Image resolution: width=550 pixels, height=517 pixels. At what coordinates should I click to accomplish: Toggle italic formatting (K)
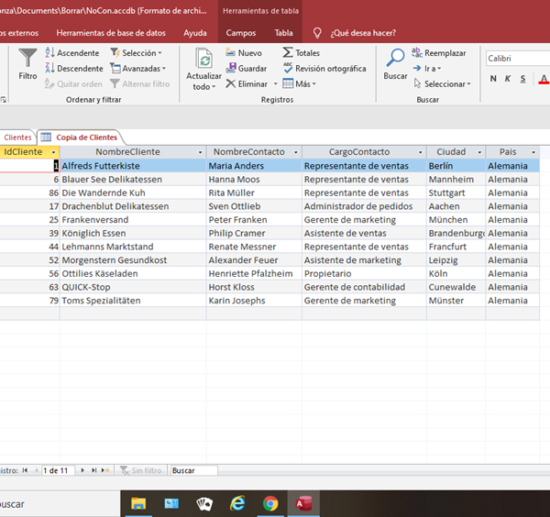pos(508,79)
